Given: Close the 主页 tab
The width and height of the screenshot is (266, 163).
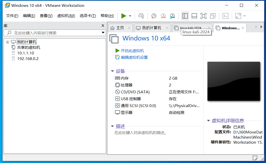Looking at the screenshot, I should click(x=129, y=28).
